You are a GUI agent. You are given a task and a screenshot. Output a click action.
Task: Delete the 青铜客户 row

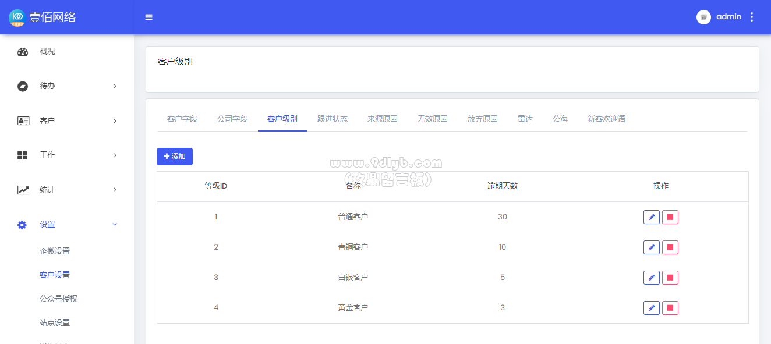(670, 247)
